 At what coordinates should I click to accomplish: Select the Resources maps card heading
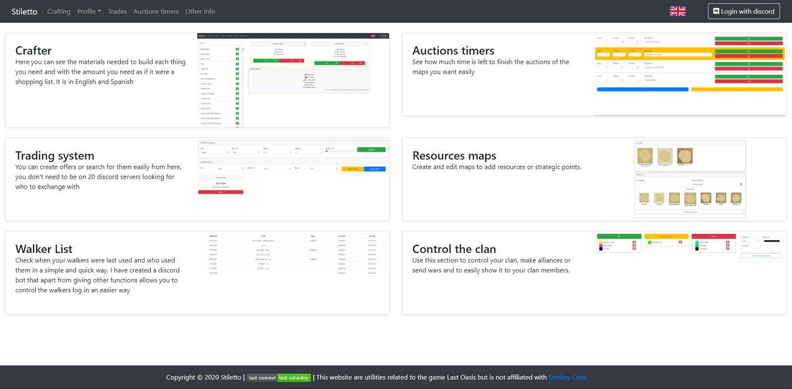pyautogui.click(x=454, y=155)
